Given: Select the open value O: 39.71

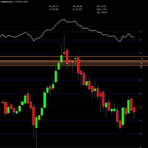Looking at the screenshot, I should pos(54,7).
